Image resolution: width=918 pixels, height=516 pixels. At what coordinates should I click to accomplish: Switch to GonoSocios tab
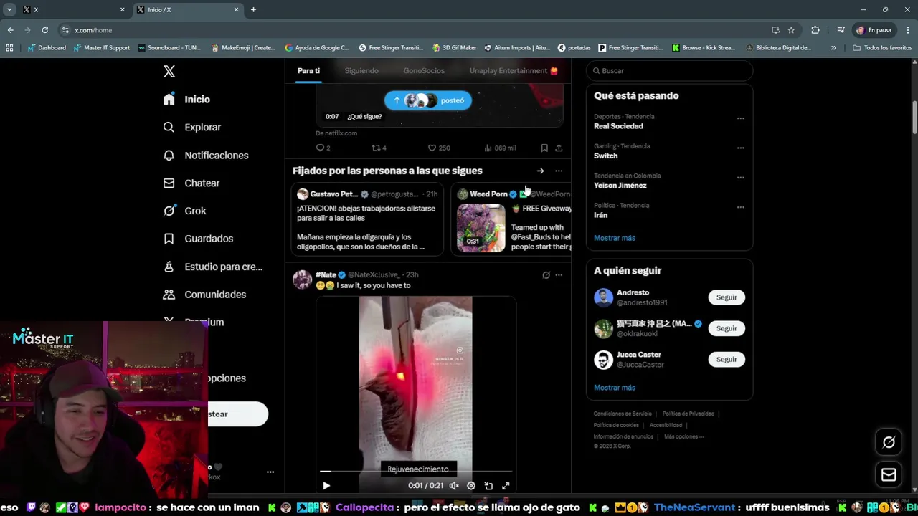pyautogui.click(x=424, y=70)
